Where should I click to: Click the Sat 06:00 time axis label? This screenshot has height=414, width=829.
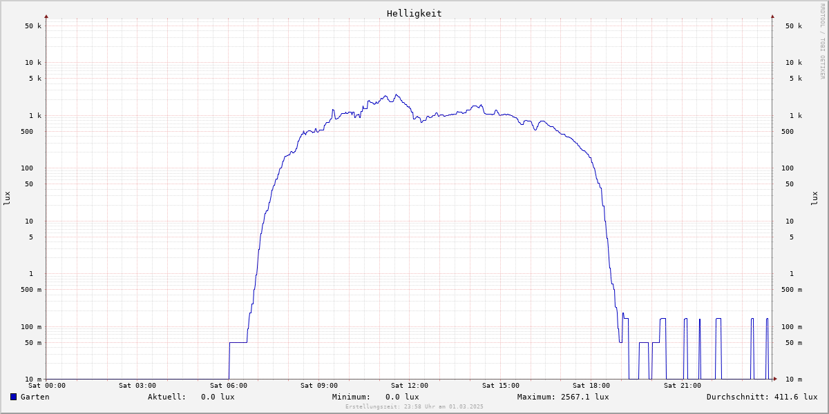tap(229, 386)
